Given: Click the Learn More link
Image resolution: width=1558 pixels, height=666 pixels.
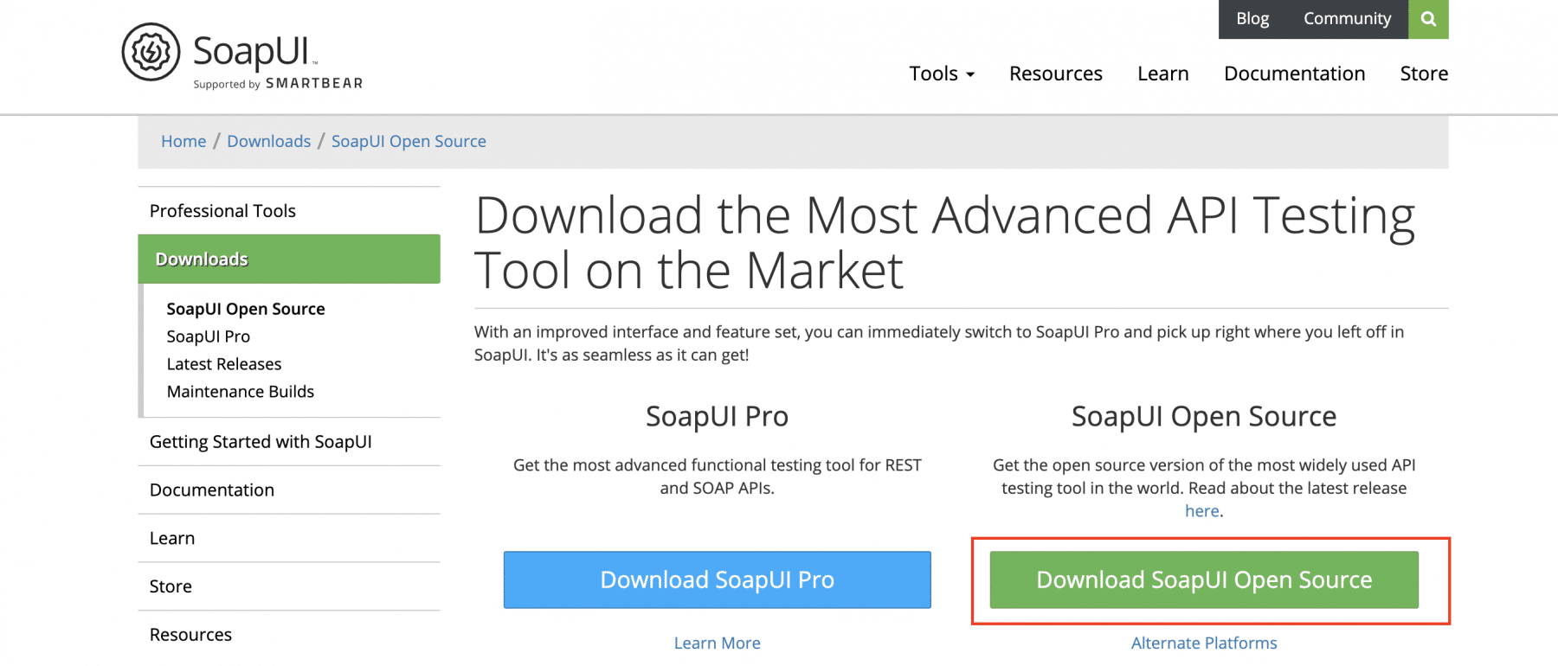Looking at the screenshot, I should point(717,643).
